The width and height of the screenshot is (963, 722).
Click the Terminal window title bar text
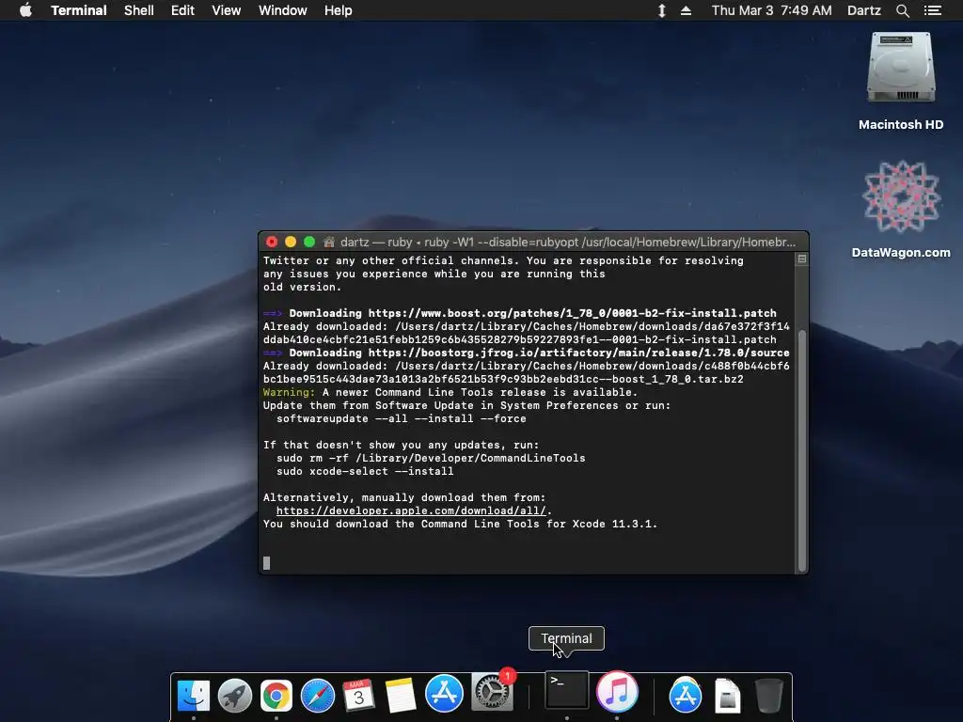[567, 242]
